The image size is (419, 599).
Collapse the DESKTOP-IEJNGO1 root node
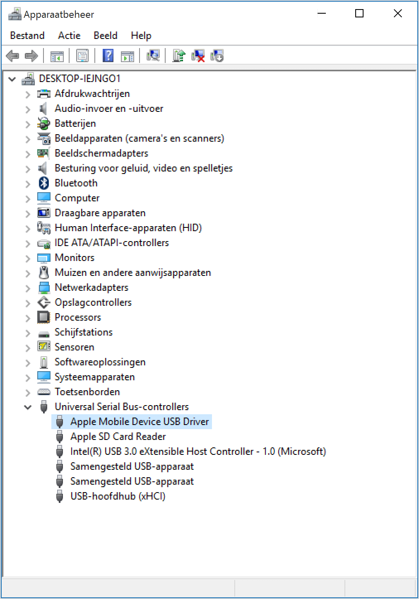pyautogui.click(x=12, y=79)
